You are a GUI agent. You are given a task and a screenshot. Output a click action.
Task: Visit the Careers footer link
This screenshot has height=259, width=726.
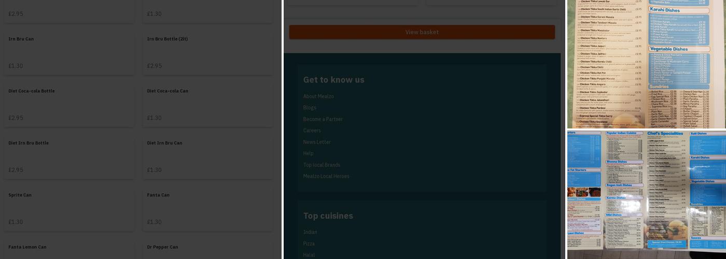pos(312,131)
